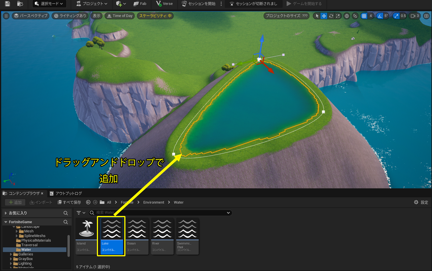Select Environment in the breadcrumb path
This screenshot has width=432, height=271.
coord(154,202)
